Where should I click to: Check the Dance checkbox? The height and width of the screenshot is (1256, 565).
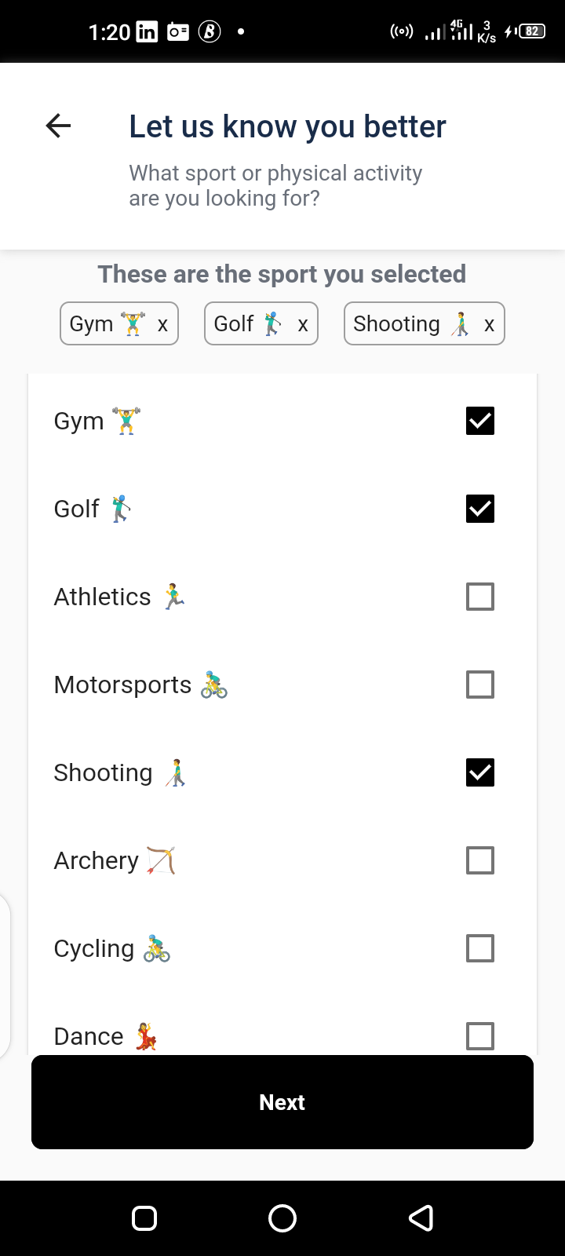480,1035
